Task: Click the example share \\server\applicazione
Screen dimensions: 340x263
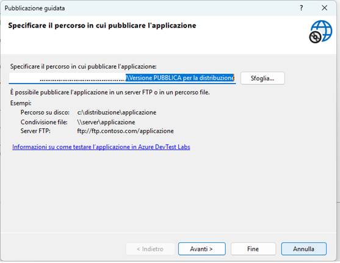Action: pyautogui.click(x=106, y=122)
